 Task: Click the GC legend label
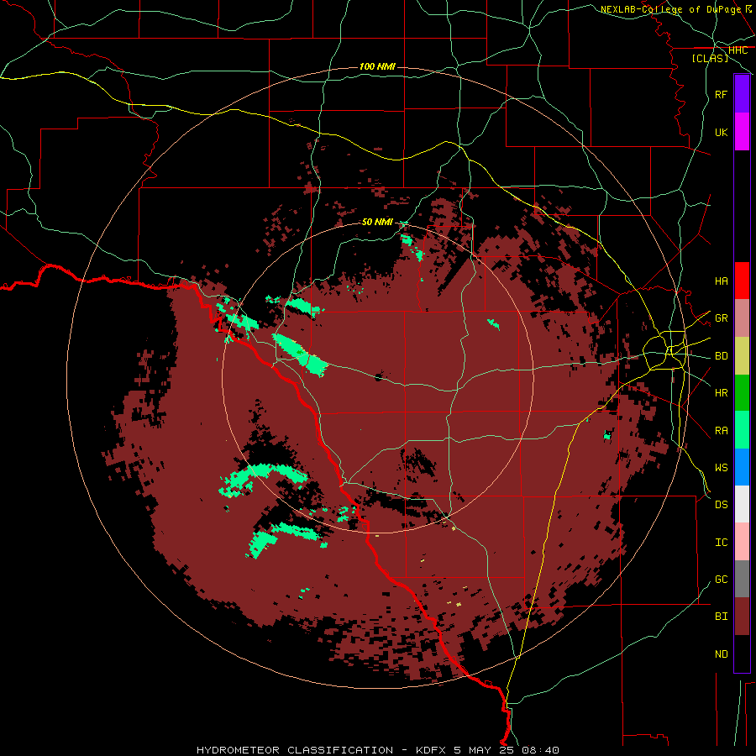(721, 579)
